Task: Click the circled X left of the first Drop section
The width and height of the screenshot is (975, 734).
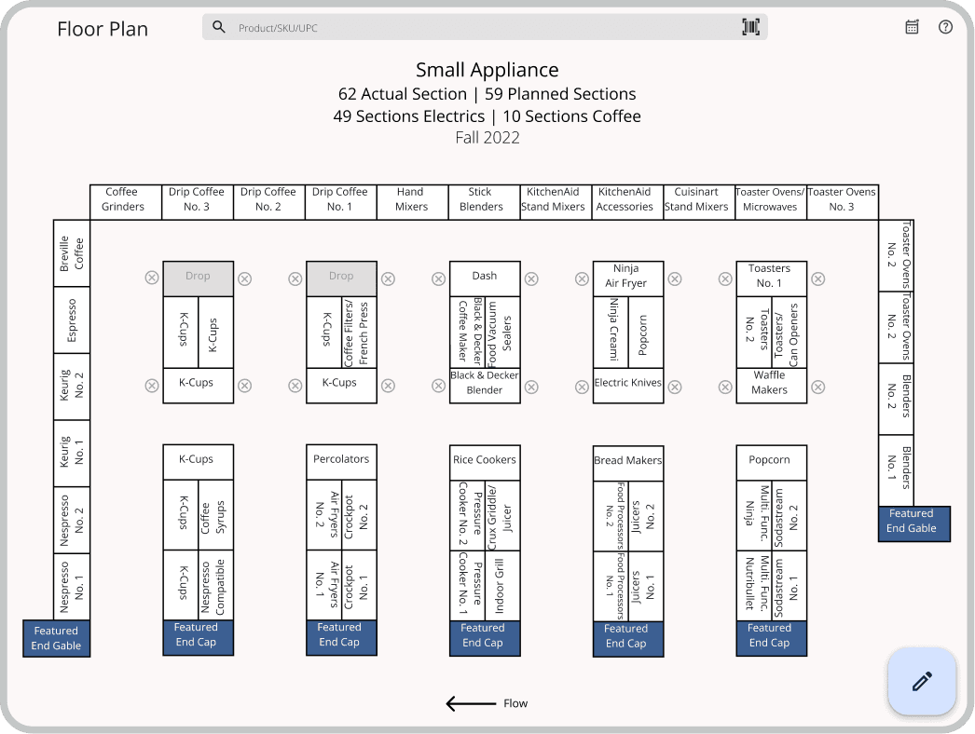Action: (151, 279)
